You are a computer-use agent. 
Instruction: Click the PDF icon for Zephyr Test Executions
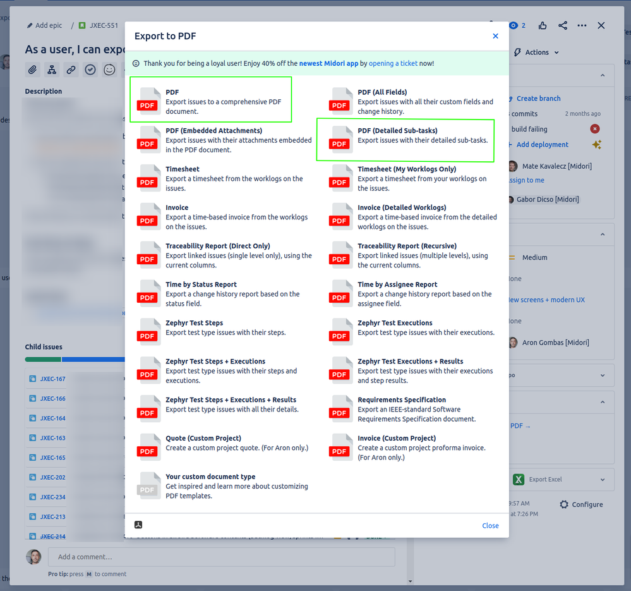point(341,332)
